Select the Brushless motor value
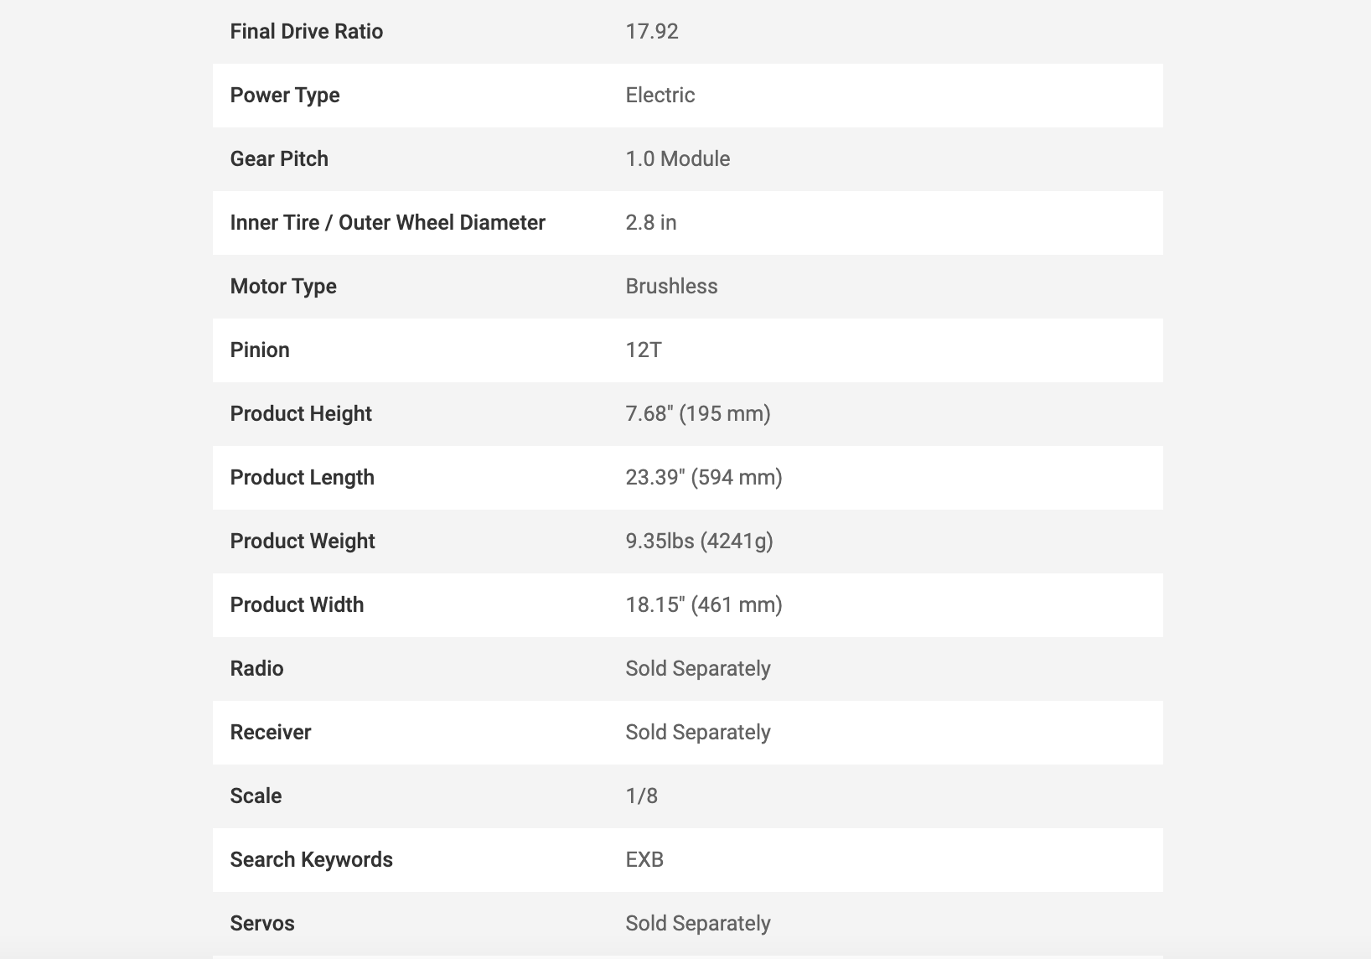Screen dimensions: 1371x959 [x=672, y=287]
